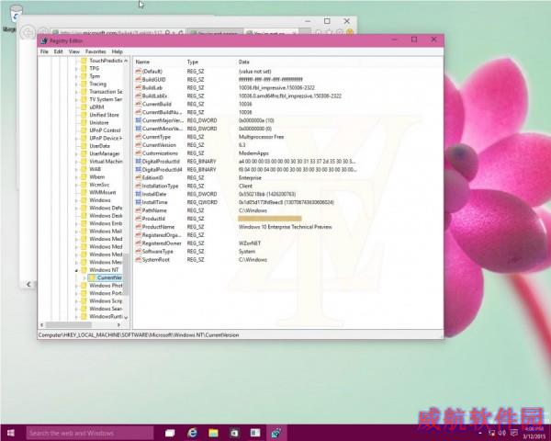Select the ProductId value name
This screenshot has width=551, height=441.
(x=153, y=219)
